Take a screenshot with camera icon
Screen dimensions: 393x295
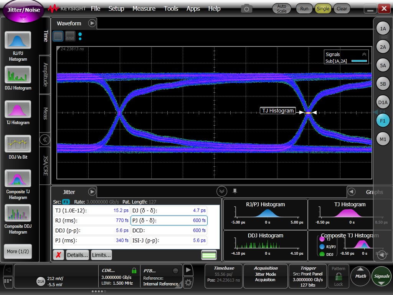pos(246,8)
